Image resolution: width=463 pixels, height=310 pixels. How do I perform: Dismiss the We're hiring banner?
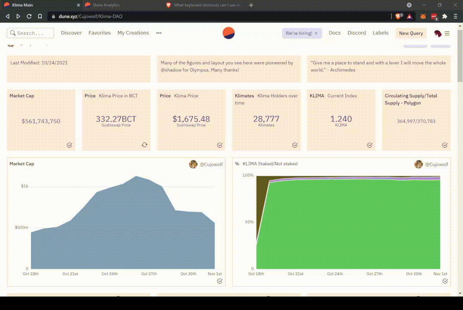pyautogui.click(x=316, y=33)
